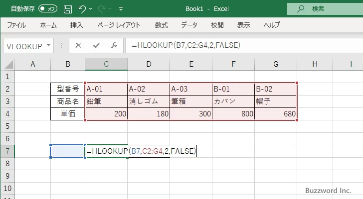Cancel formula entry with the X icon

pyautogui.click(x=78, y=45)
